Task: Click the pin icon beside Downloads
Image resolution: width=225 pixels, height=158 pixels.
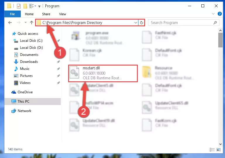Action: pos(58,62)
